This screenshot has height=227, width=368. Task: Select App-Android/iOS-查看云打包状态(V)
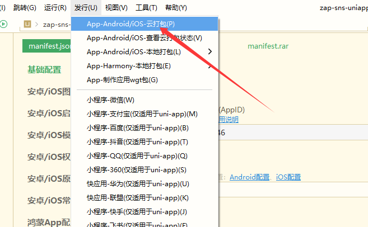(145, 38)
